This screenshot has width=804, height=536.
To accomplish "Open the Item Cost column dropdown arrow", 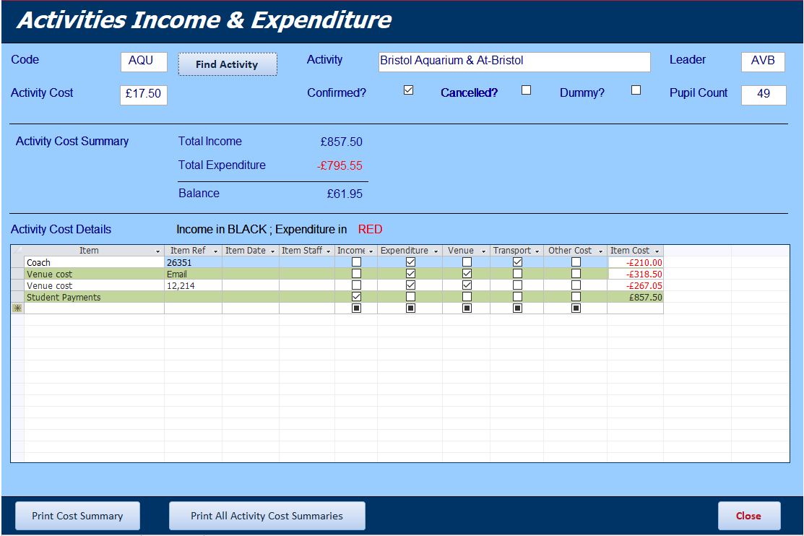I will click(x=657, y=251).
